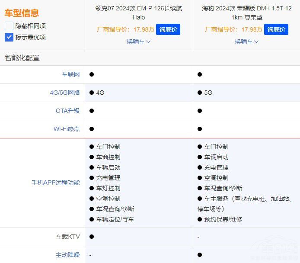
Task: Uncheck the 标示最优项 checkbox
Action: coord(9,37)
